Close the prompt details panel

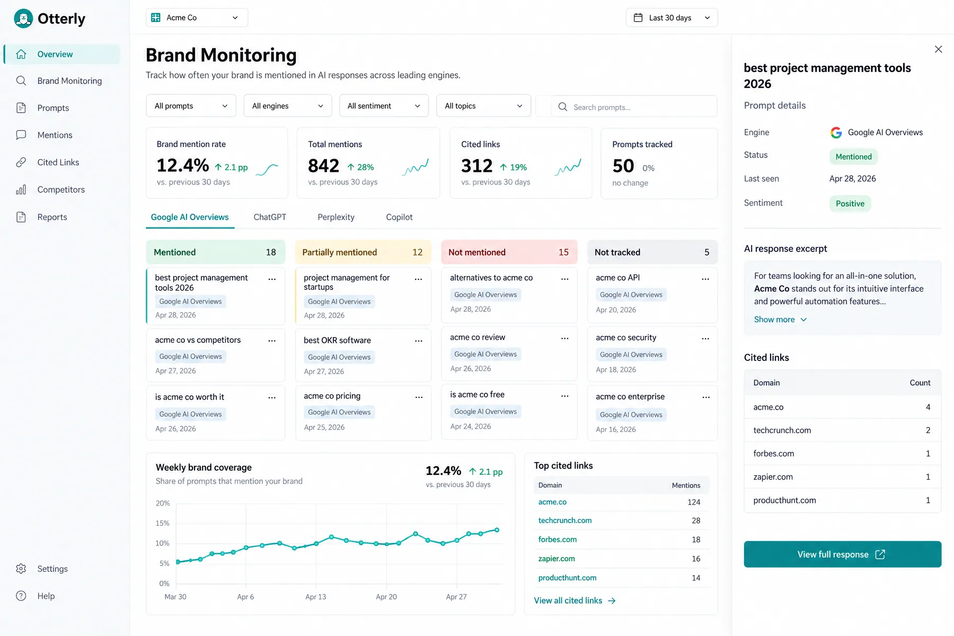point(938,49)
